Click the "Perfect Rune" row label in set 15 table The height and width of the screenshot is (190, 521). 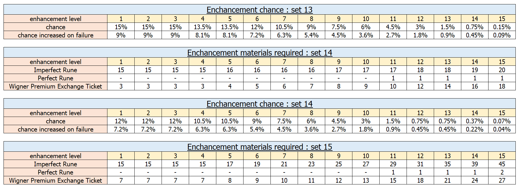coord(55,172)
